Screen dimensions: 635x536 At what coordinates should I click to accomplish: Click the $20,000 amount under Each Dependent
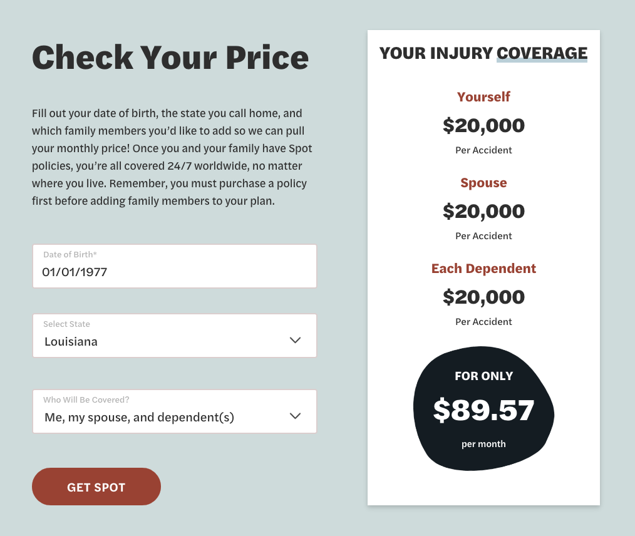pyautogui.click(x=483, y=297)
